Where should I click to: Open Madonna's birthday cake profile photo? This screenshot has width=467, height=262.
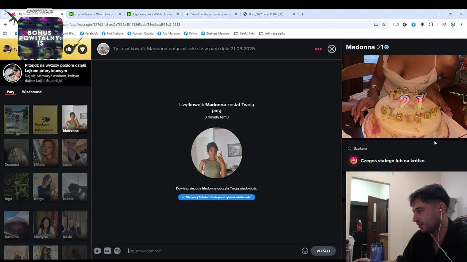[x=404, y=97]
